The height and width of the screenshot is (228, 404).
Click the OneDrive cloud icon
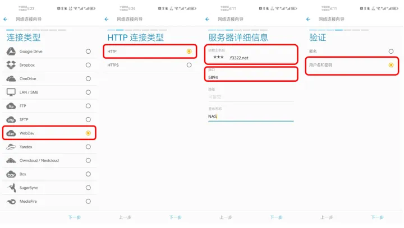(11, 78)
